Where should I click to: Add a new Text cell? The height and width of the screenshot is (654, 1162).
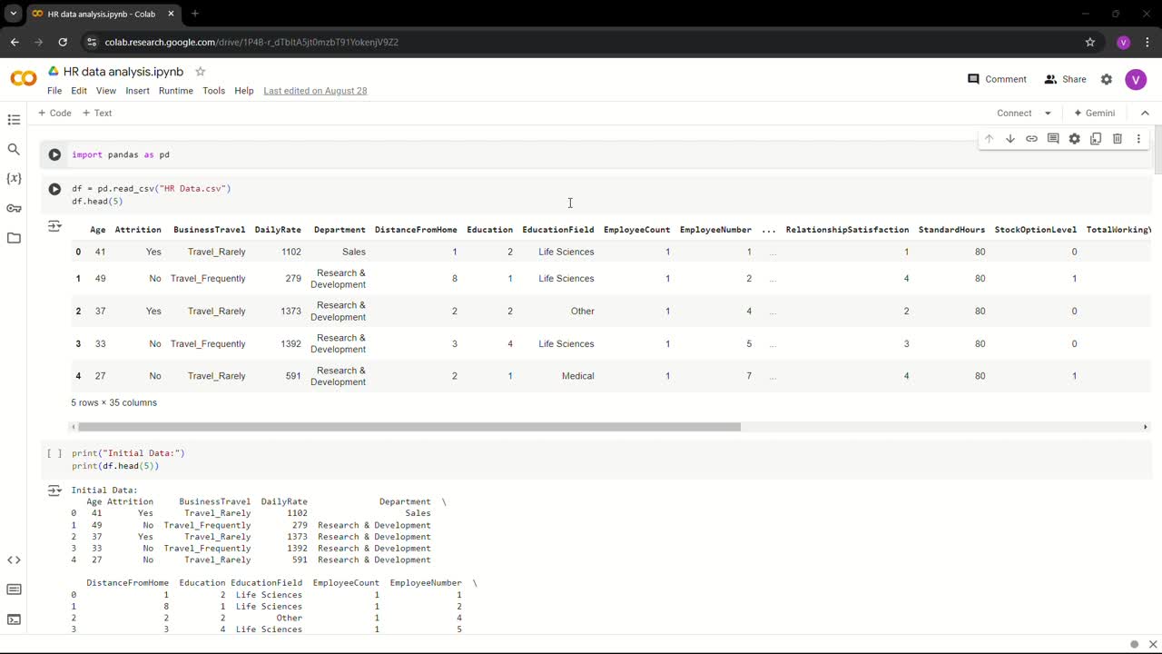97,114
